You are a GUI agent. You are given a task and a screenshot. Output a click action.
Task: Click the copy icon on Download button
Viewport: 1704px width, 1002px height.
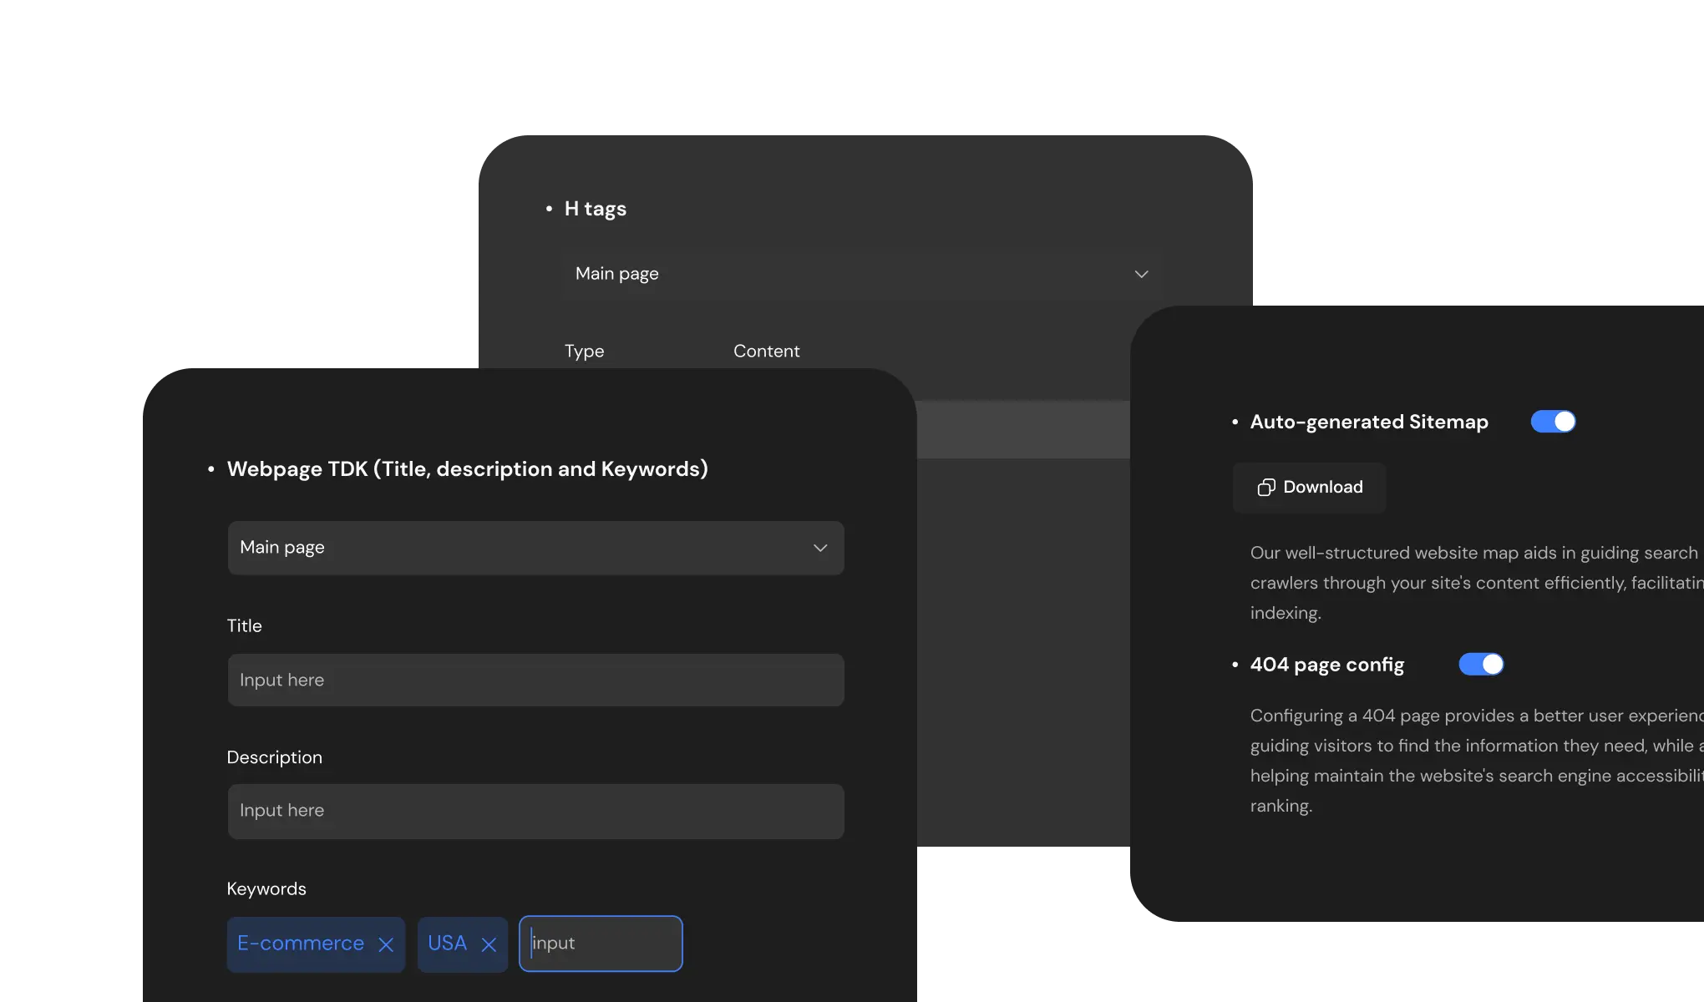pyautogui.click(x=1266, y=488)
